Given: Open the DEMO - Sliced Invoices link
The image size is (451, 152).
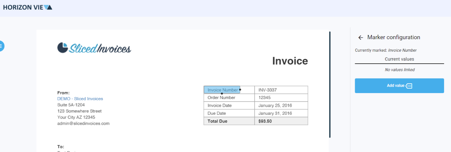Looking at the screenshot, I should point(80,99).
